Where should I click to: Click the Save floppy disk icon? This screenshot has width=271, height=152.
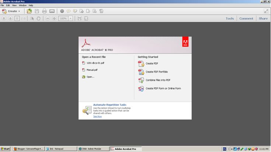37,11
